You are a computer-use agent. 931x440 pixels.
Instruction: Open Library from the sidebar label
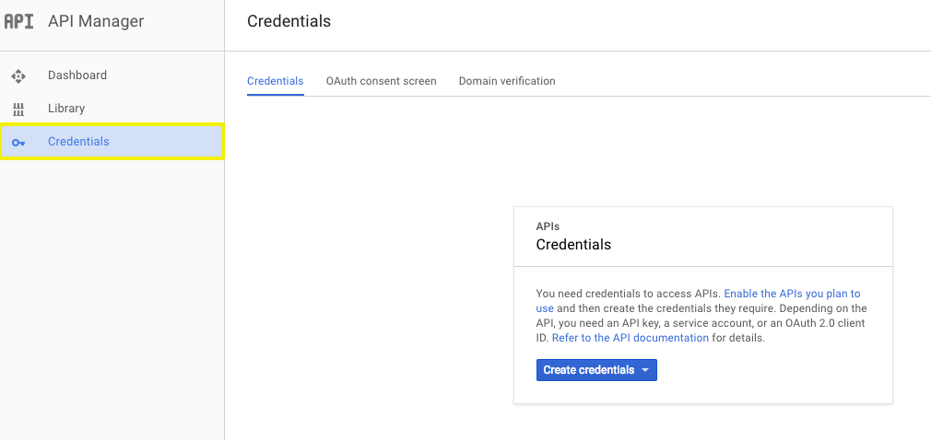click(x=66, y=109)
